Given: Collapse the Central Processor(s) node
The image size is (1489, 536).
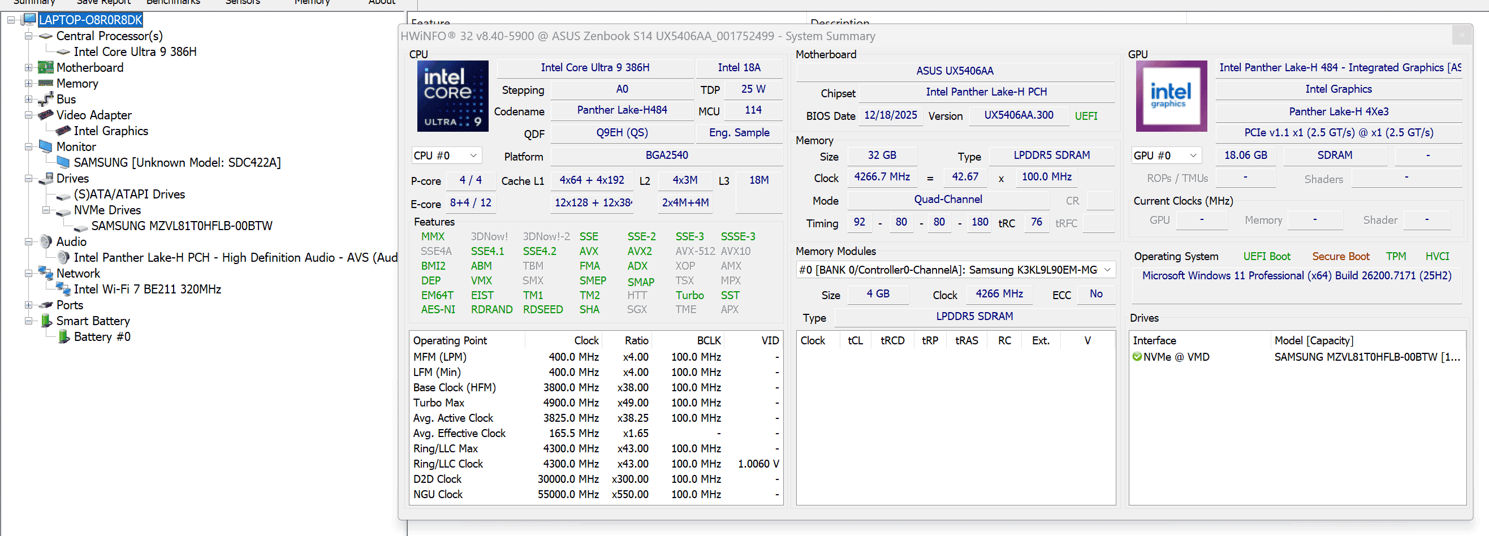Looking at the screenshot, I should click(x=28, y=36).
